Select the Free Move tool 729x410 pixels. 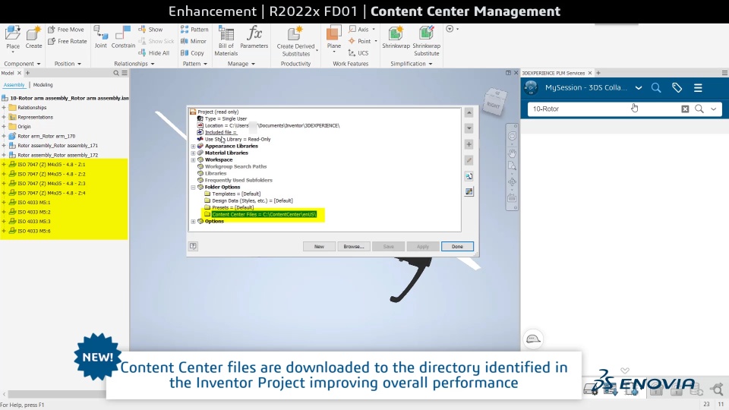65,30
